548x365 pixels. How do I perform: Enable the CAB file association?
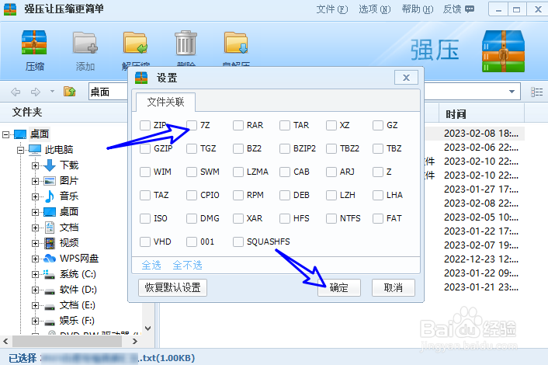285,172
